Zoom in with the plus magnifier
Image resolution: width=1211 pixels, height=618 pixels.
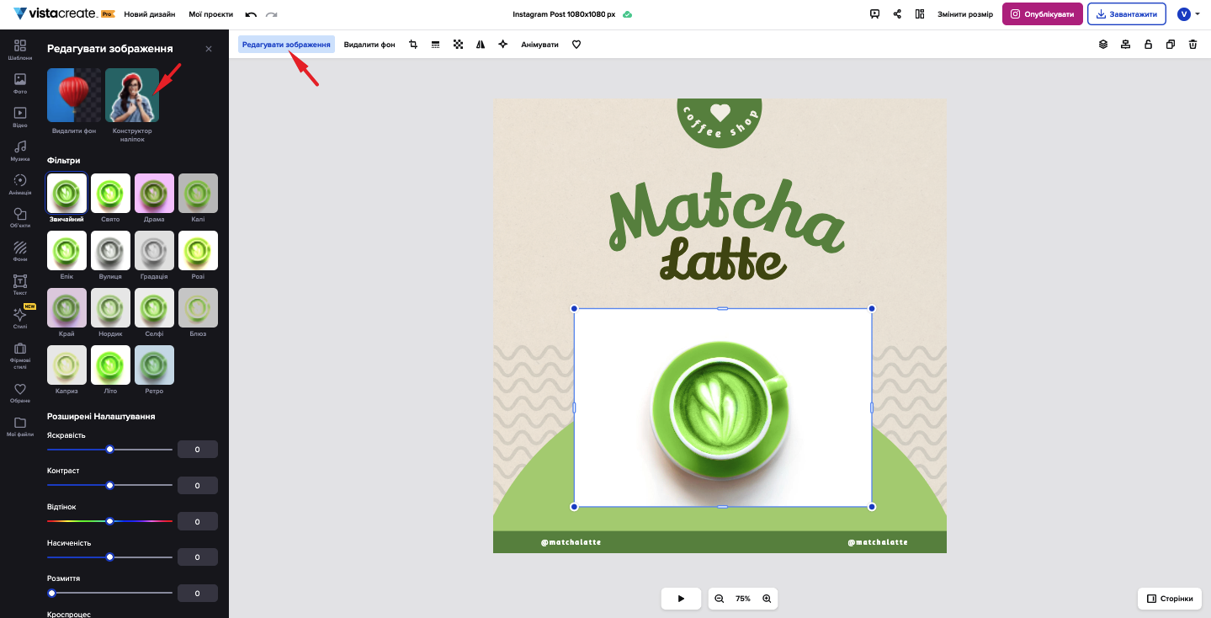coord(767,599)
